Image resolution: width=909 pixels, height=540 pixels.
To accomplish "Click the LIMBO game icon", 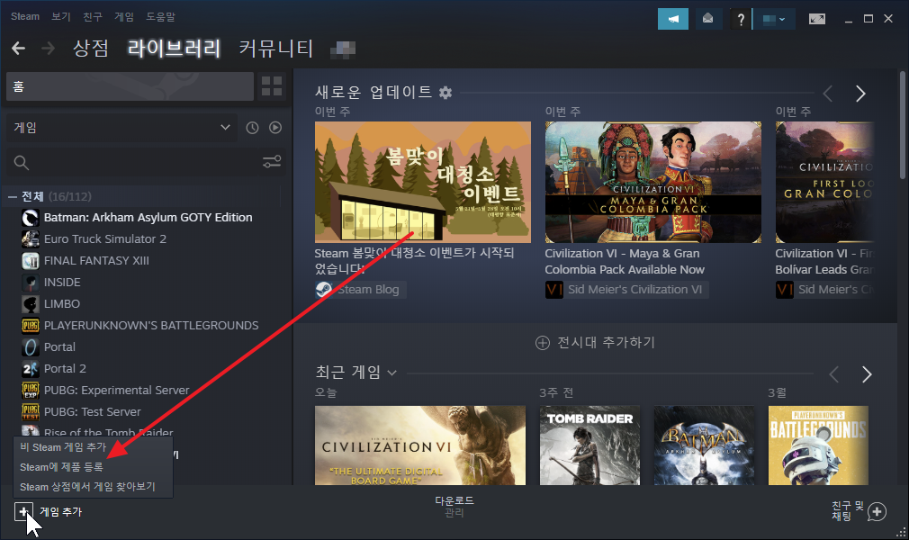I will coord(30,304).
